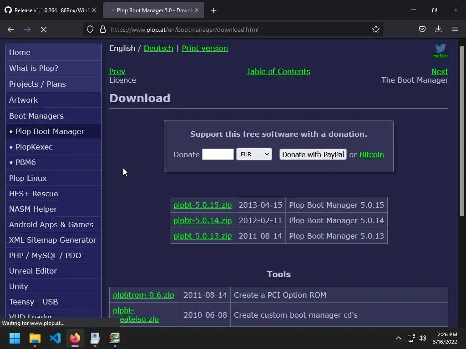Open Artwork sidebar item
This screenshot has width=466, height=349.
pyautogui.click(x=54, y=100)
